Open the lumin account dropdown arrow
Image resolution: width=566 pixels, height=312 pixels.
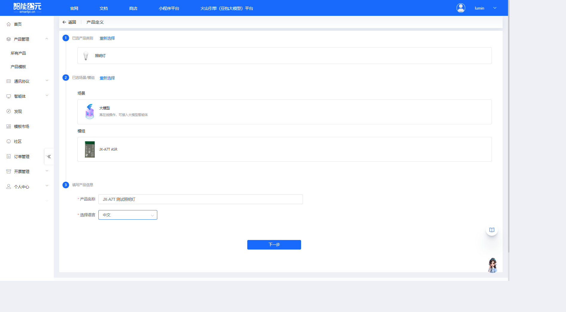[x=495, y=8]
